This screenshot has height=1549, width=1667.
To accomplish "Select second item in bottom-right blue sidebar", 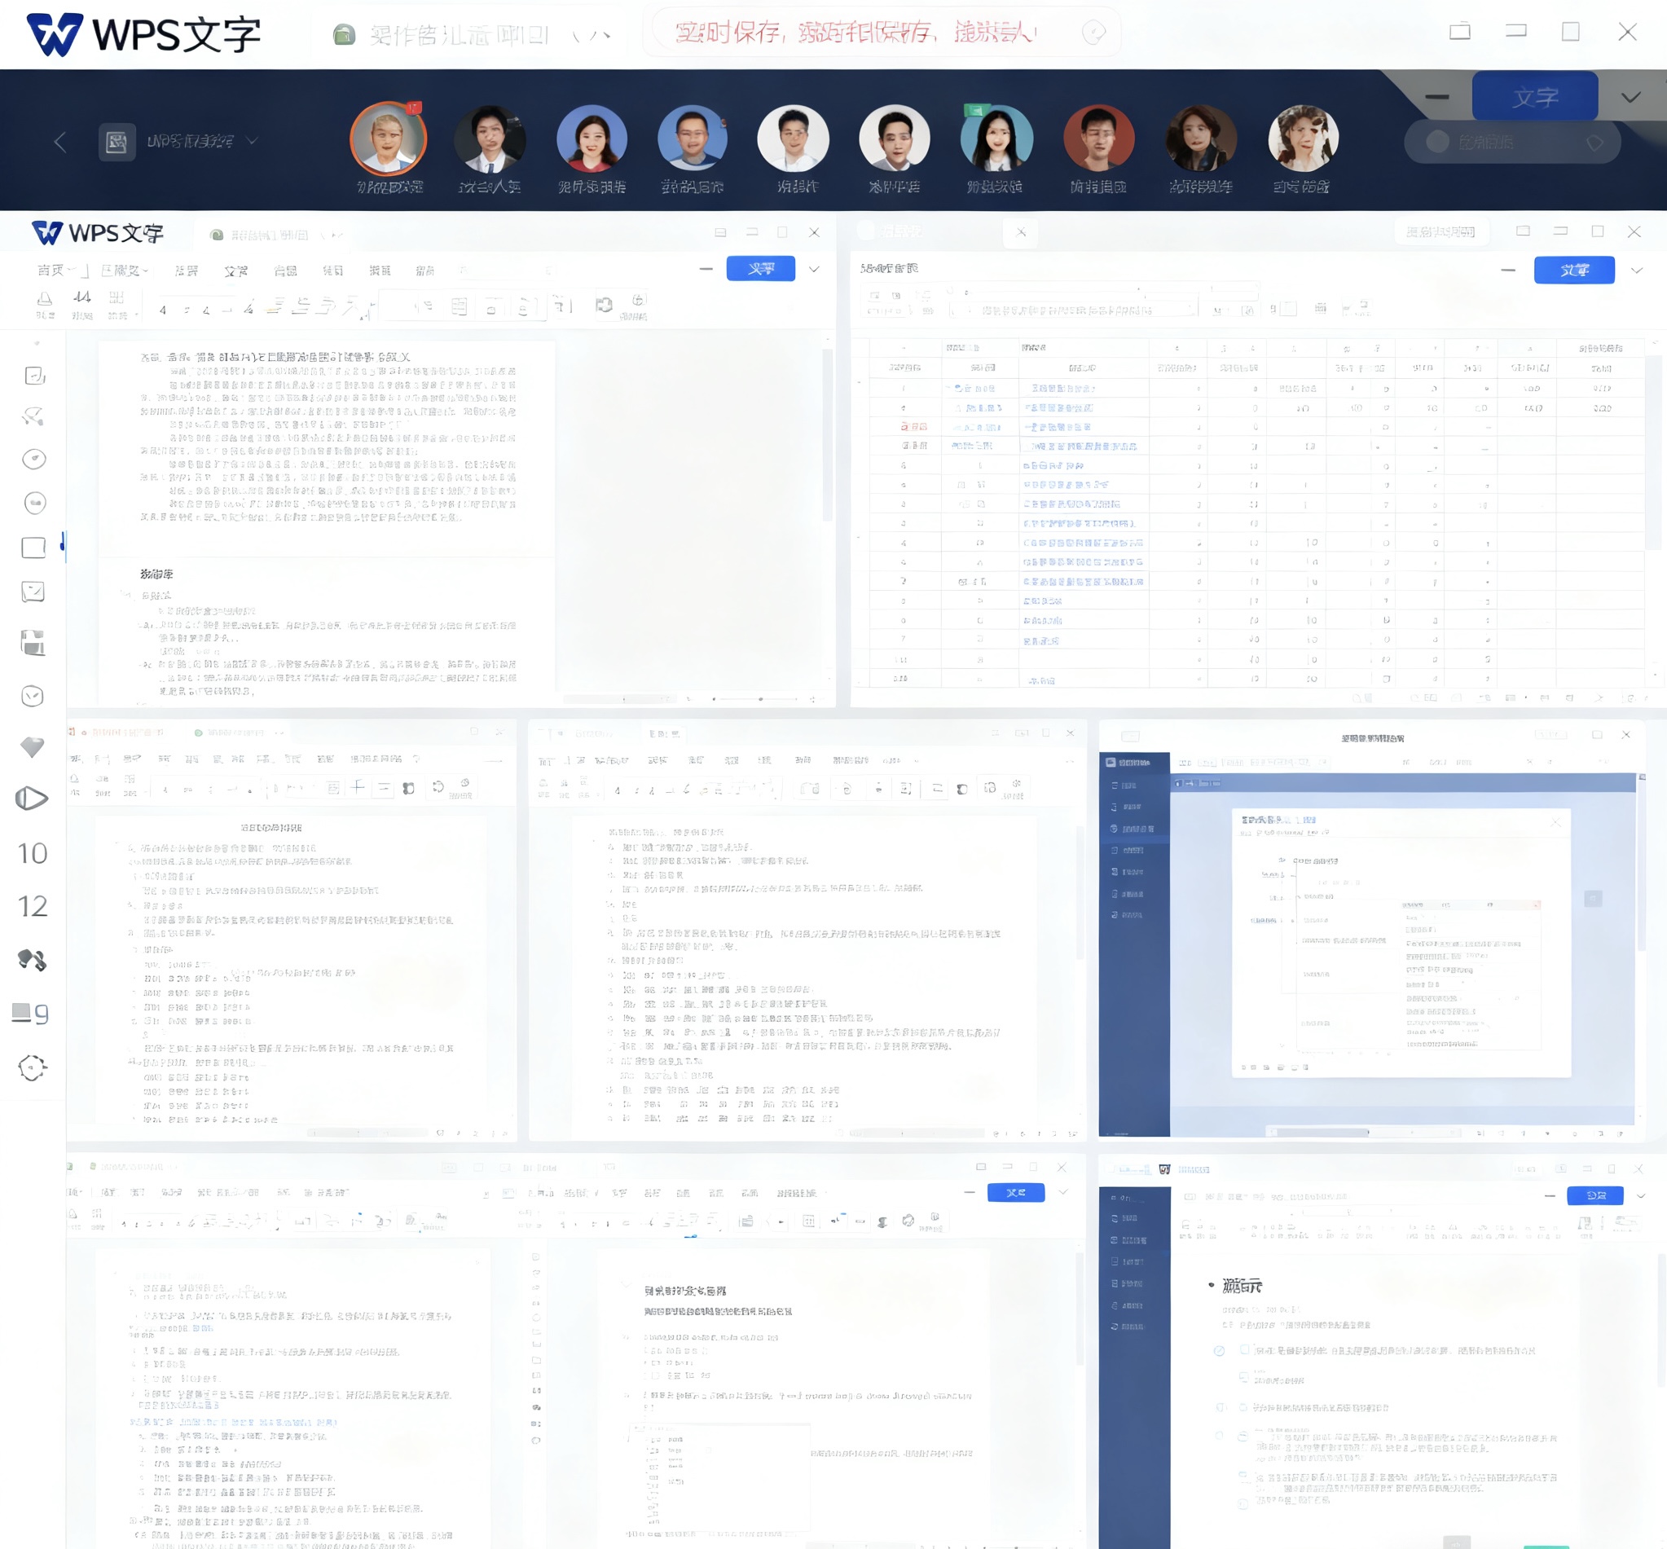I will point(1128,1218).
